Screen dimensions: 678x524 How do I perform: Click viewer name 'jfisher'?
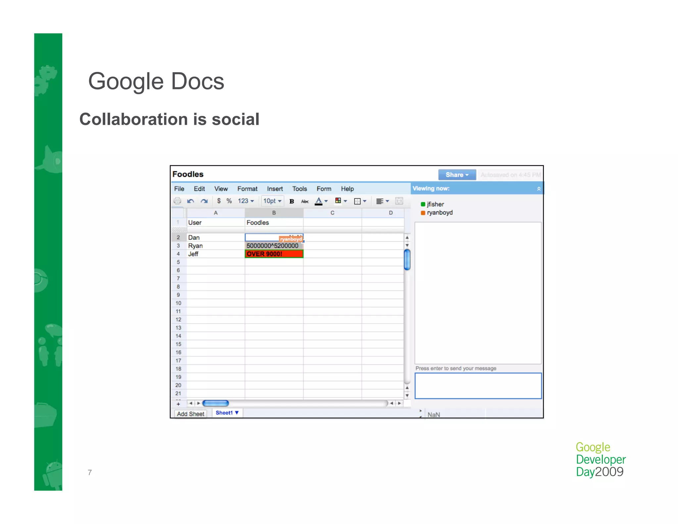[x=435, y=204]
